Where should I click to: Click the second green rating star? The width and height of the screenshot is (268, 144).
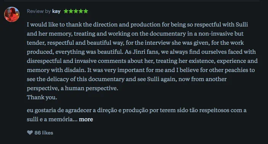(71, 11)
